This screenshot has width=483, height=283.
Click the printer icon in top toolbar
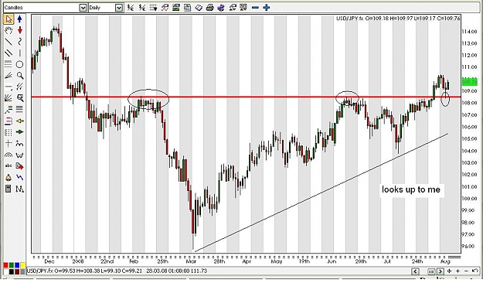tap(209, 8)
